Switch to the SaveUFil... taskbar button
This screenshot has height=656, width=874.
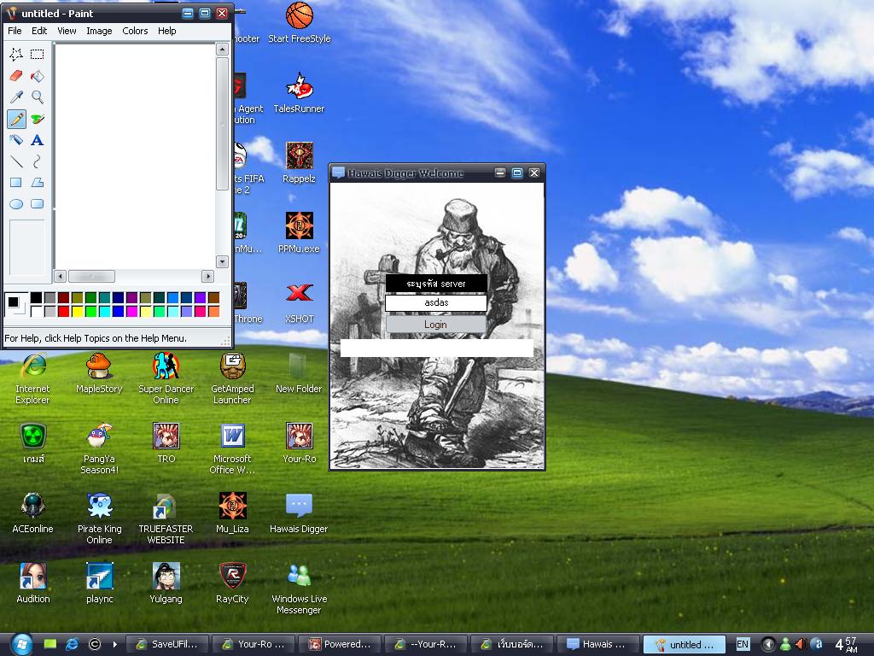tap(167, 644)
